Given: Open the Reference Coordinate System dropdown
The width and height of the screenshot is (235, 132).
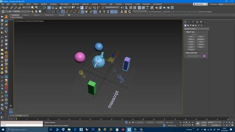Looking at the screenshot, I should [x=67, y=7].
